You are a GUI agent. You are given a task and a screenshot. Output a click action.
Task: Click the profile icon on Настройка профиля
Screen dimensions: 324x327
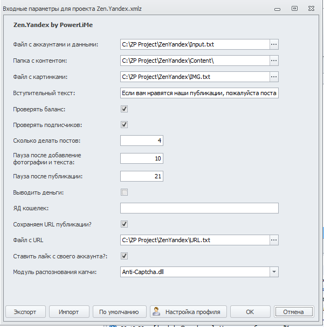coord(156,311)
